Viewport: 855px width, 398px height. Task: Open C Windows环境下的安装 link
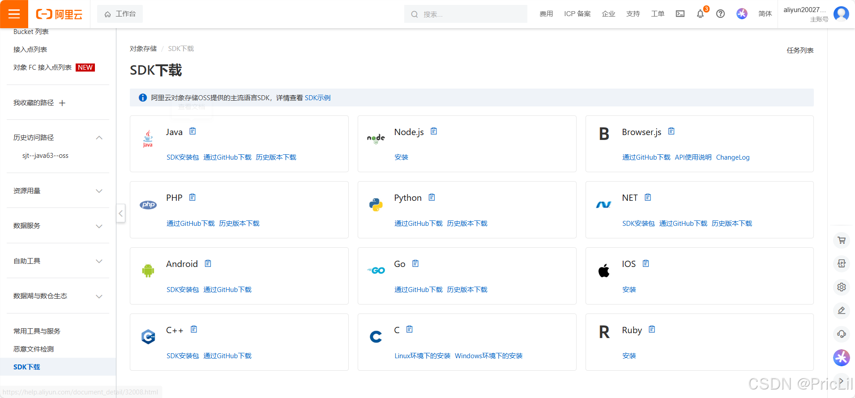pyautogui.click(x=489, y=356)
